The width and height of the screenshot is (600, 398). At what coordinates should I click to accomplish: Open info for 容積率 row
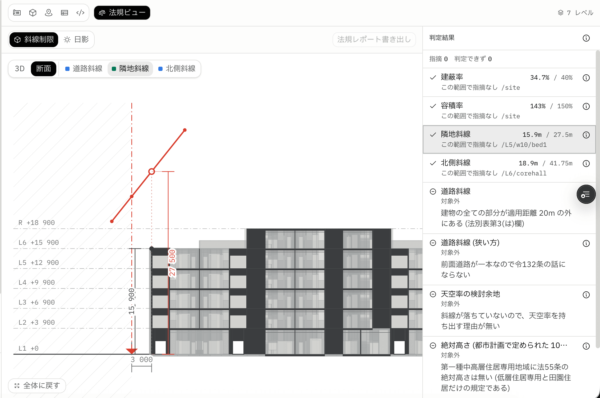[x=586, y=106]
